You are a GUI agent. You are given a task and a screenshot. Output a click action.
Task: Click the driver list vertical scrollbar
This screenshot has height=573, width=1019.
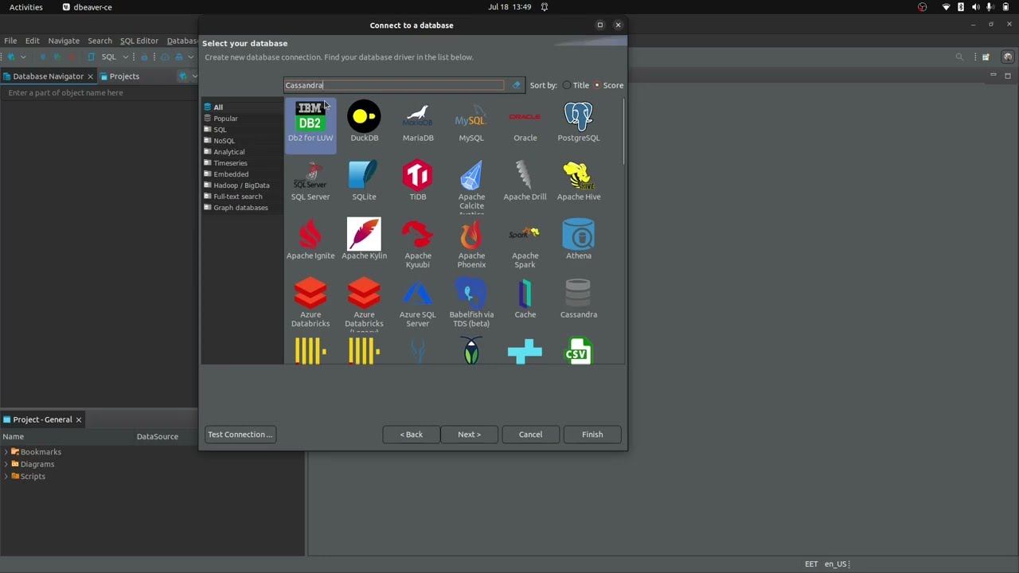(624, 132)
